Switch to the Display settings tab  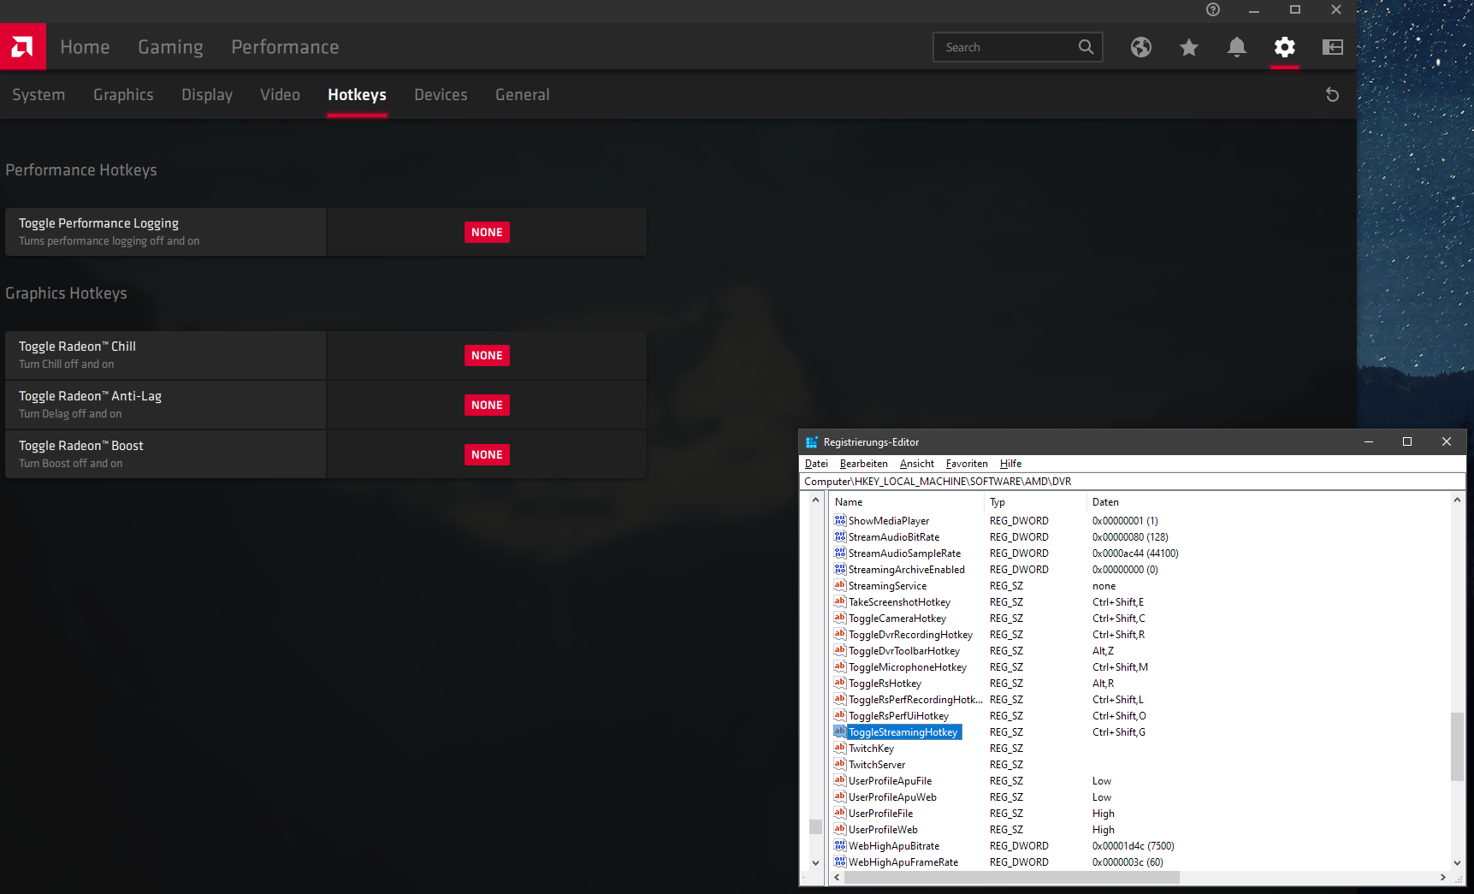(207, 95)
